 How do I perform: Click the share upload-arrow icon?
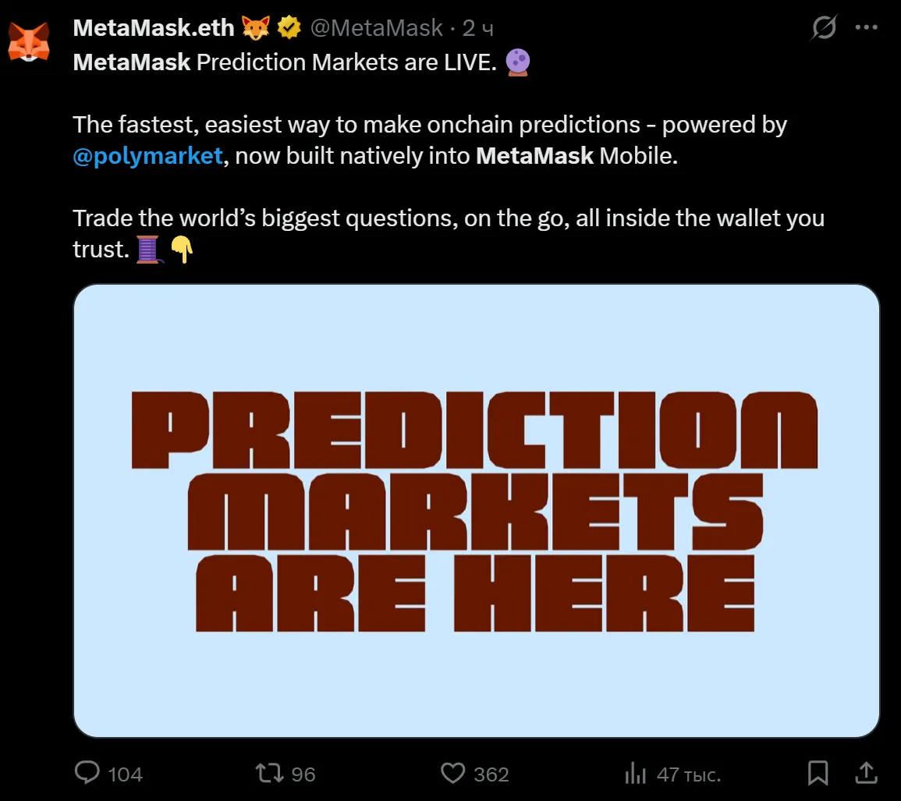(x=866, y=773)
